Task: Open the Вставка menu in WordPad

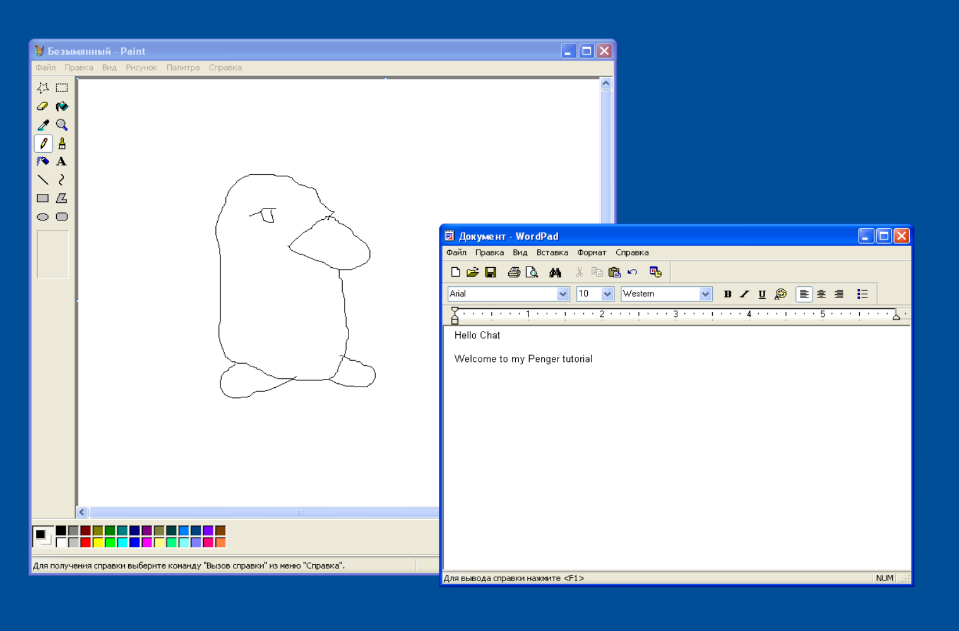Action: pyautogui.click(x=552, y=253)
